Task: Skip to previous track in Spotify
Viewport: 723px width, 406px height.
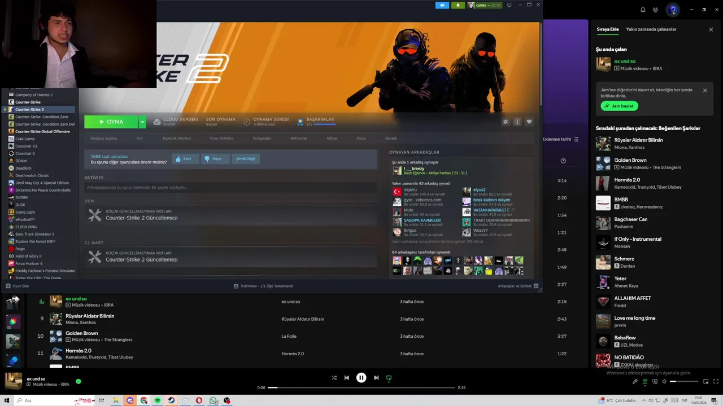Action: tap(347, 378)
